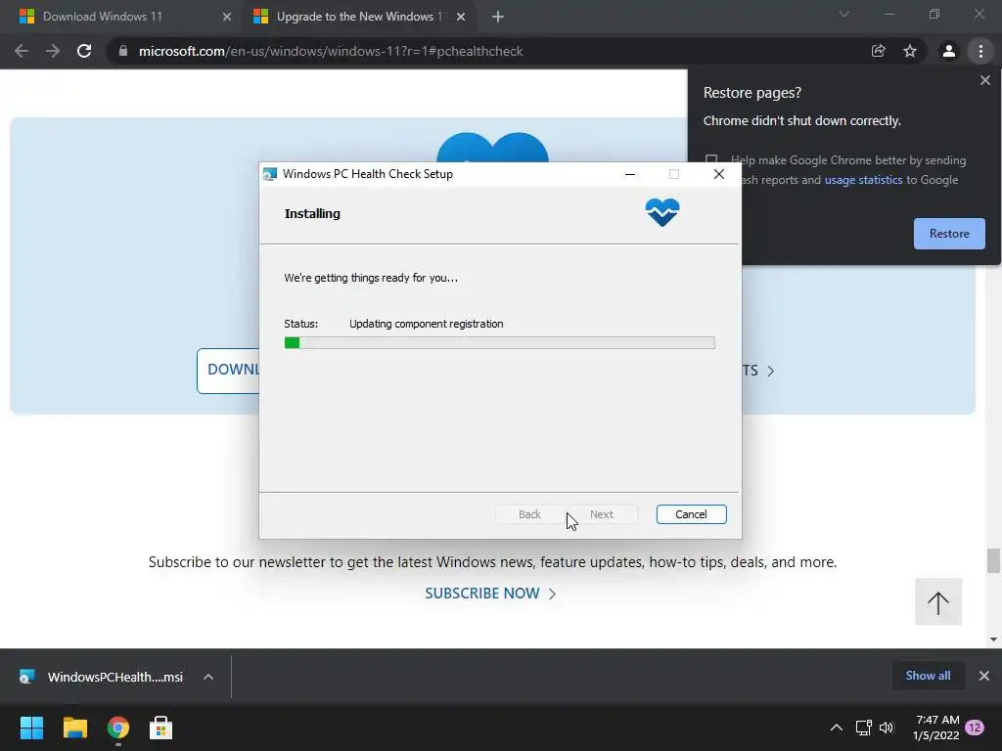Open the Windows Start menu
This screenshot has height=751, width=1002.
pos(31,728)
